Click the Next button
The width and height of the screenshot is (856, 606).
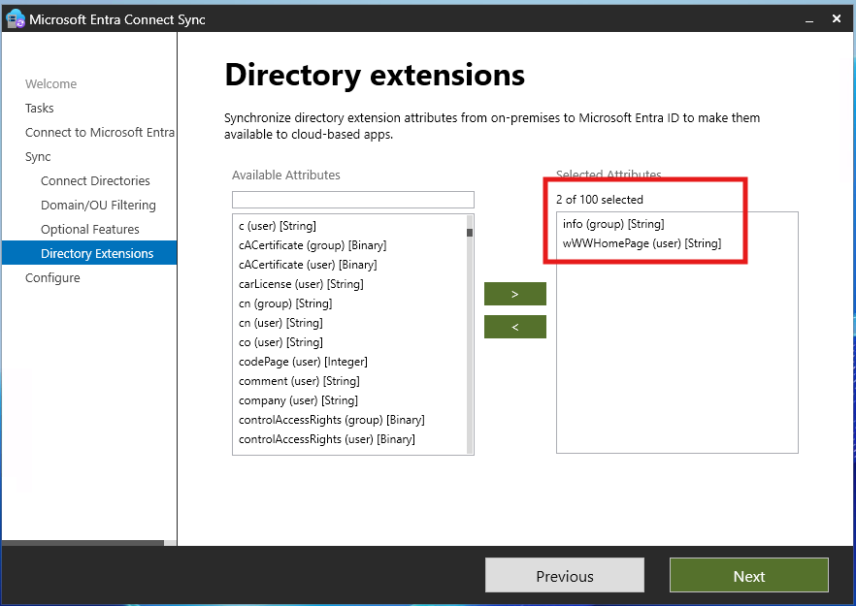pyautogui.click(x=748, y=574)
